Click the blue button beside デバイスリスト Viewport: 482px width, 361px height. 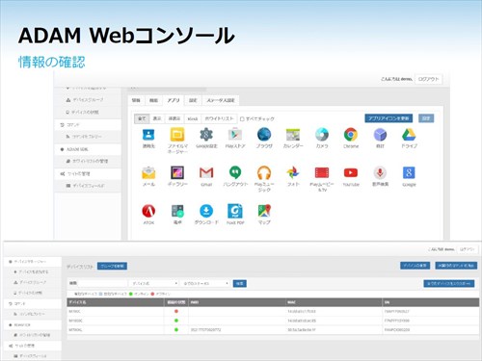coord(112,266)
